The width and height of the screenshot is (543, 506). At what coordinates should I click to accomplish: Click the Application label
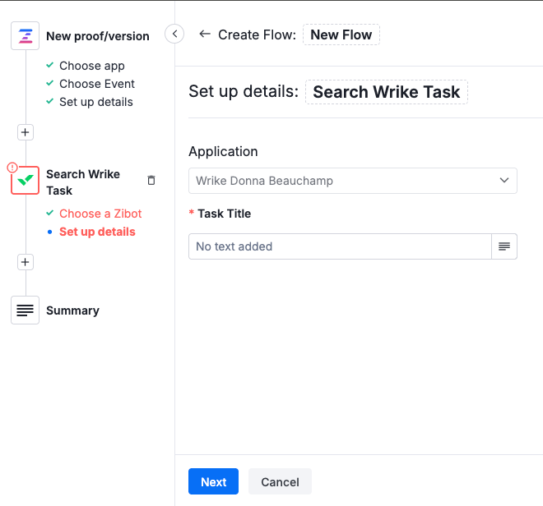(x=223, y=151)
